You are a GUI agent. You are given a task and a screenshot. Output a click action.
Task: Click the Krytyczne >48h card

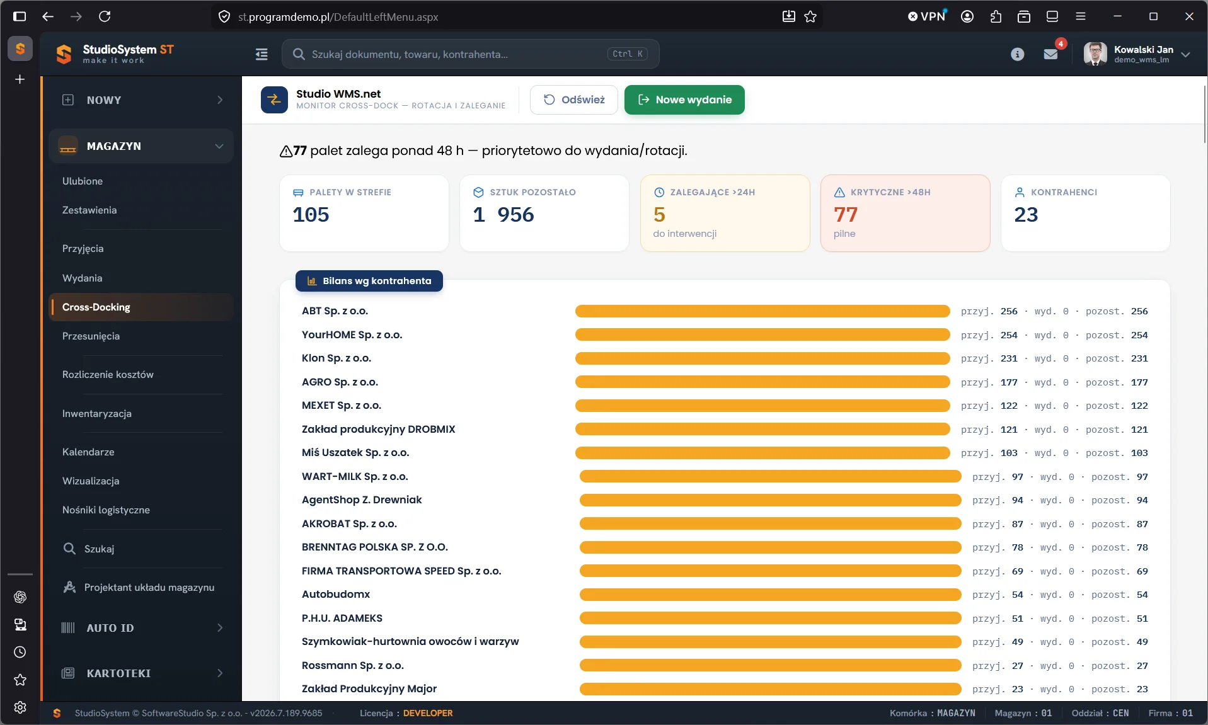[906, 213]
